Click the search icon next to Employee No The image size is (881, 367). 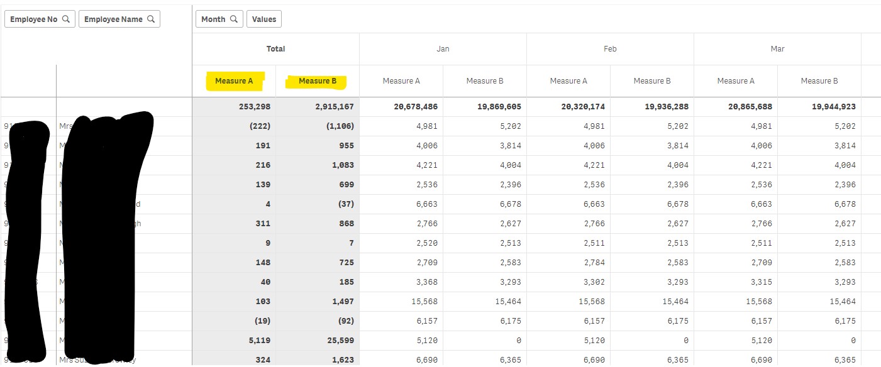point(66,19)
